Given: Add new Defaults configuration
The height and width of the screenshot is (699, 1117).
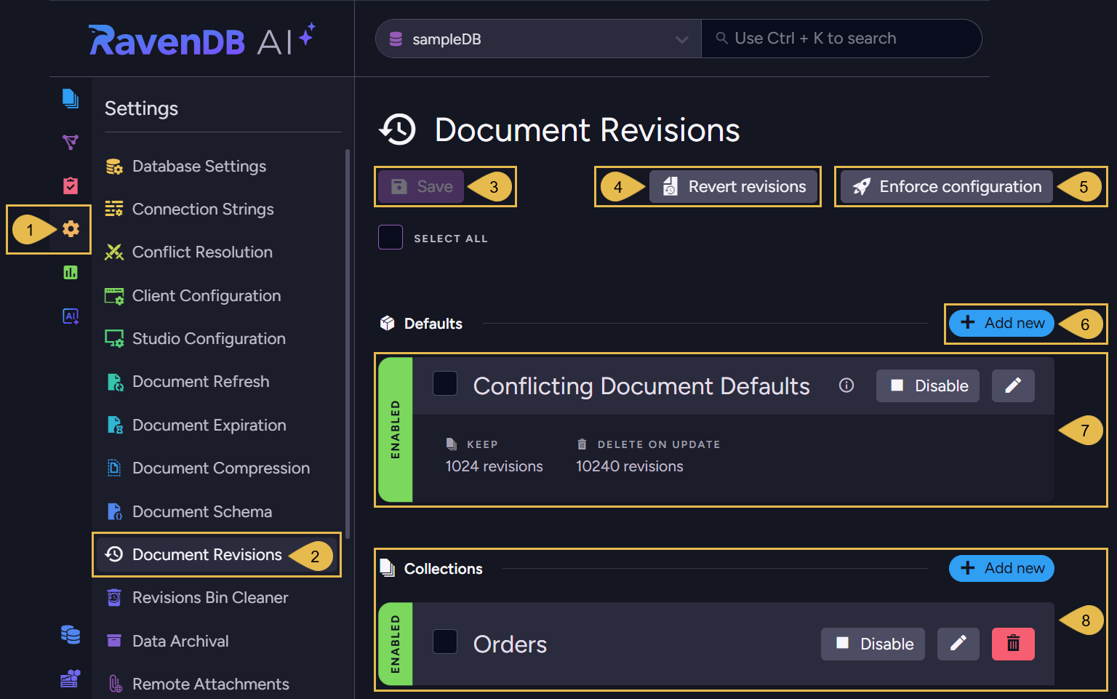Looking at the screenshot, I should tap(1001, 323).
